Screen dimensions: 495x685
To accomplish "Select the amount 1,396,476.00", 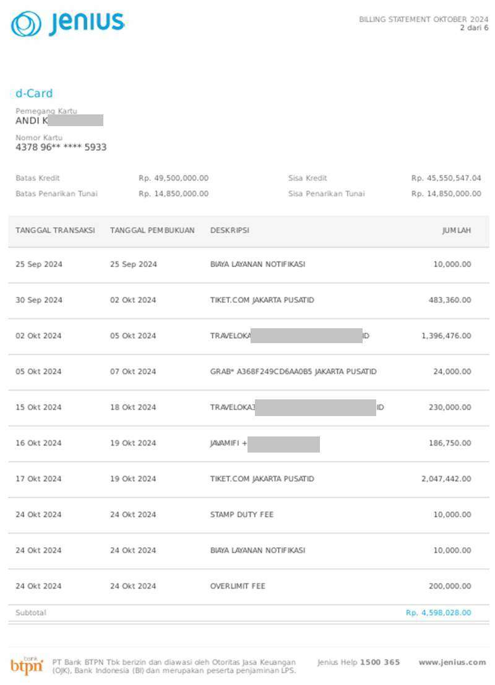I will click(447, 336).
